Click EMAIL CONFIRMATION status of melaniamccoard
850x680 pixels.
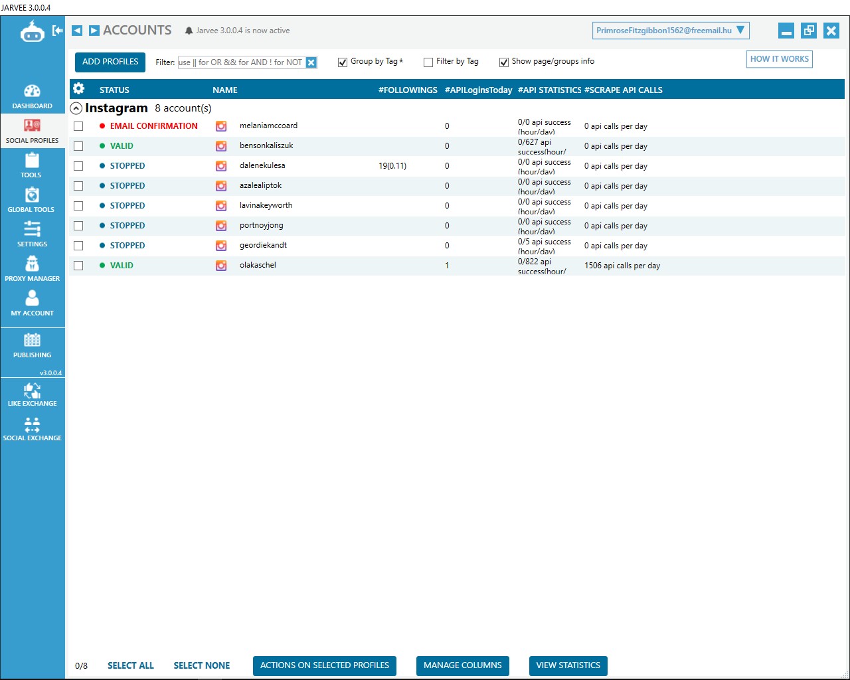click(x=154, y=126)
